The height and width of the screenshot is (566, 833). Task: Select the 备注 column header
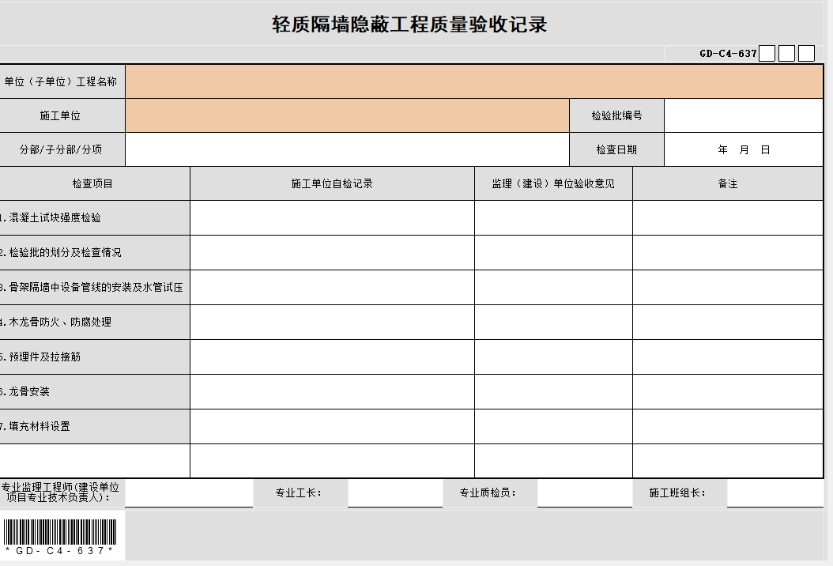pyautogui.click(x=728, y=183)
